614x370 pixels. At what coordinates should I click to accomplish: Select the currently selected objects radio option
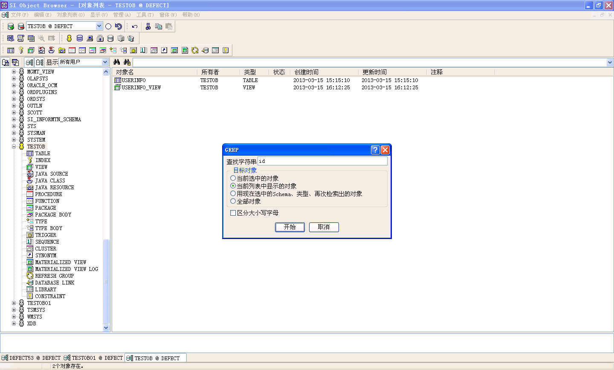click(233, 178)
